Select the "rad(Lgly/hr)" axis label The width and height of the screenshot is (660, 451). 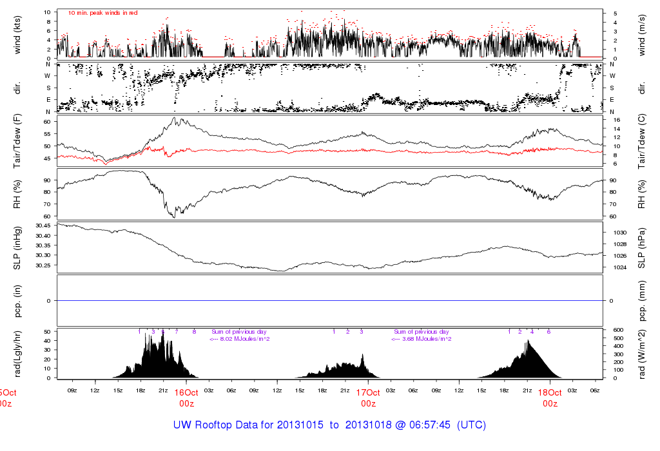click(17, 354)
